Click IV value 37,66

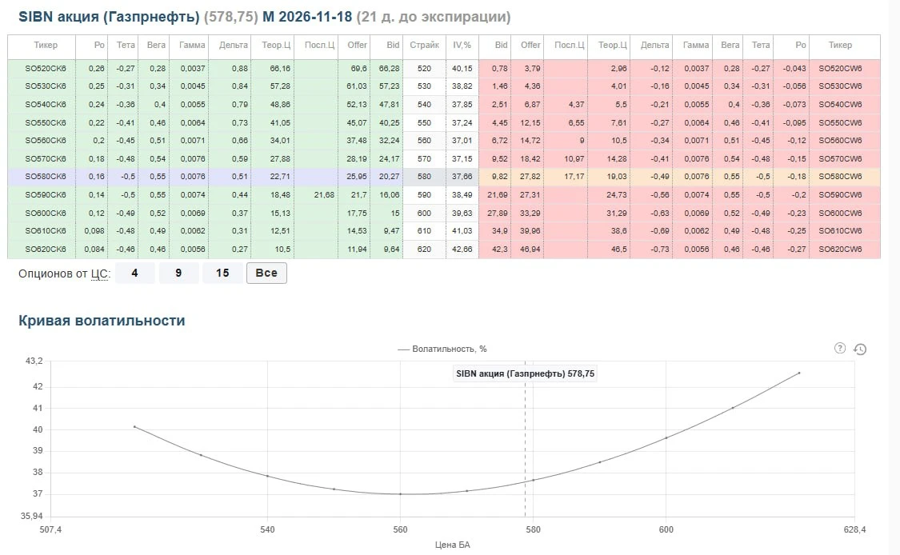[462, 177]
